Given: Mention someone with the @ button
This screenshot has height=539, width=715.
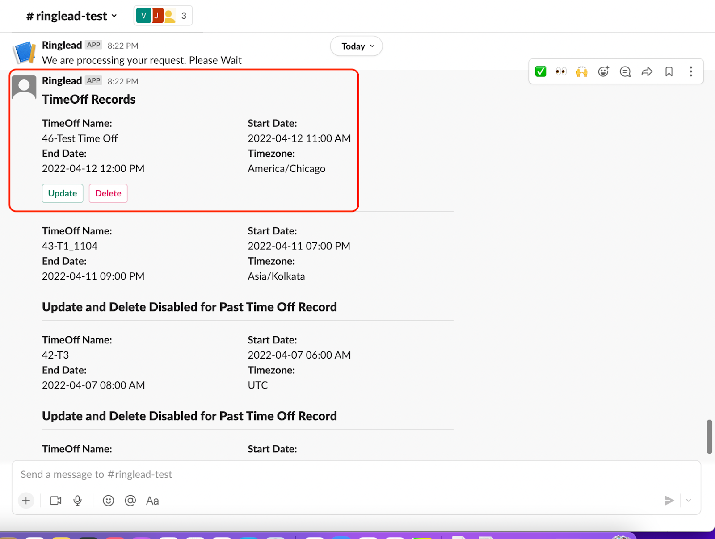Looking at the screenshot, I should (130, 501).
